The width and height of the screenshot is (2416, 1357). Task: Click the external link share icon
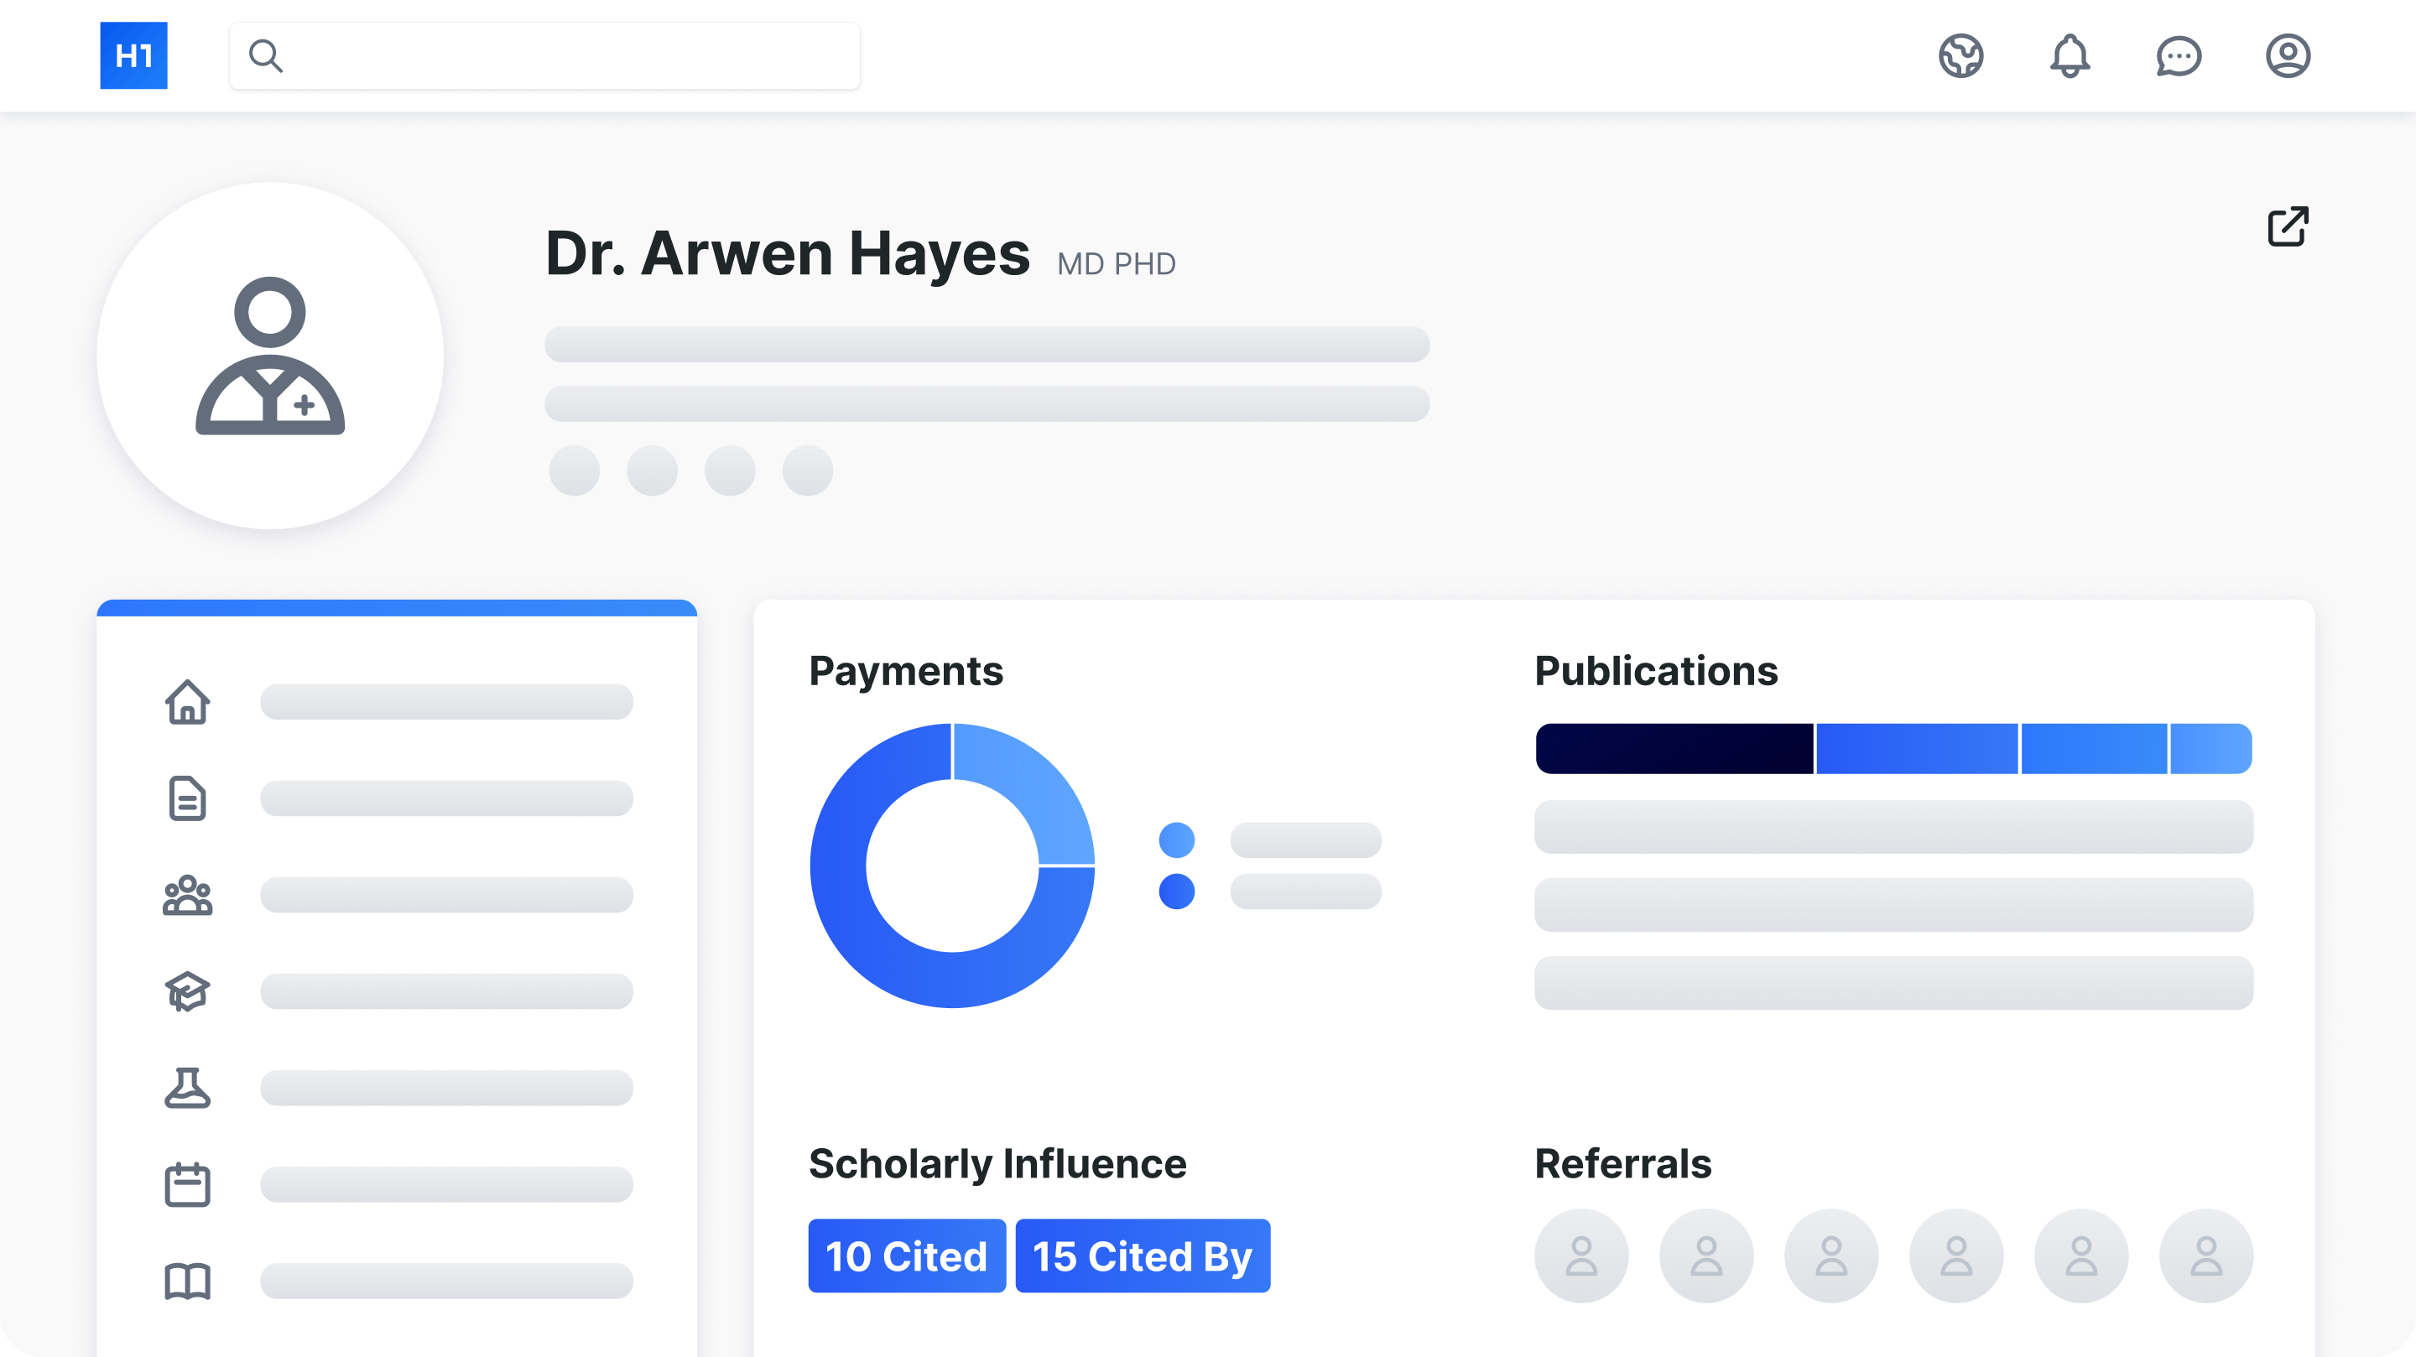(x=2288, y=226)
